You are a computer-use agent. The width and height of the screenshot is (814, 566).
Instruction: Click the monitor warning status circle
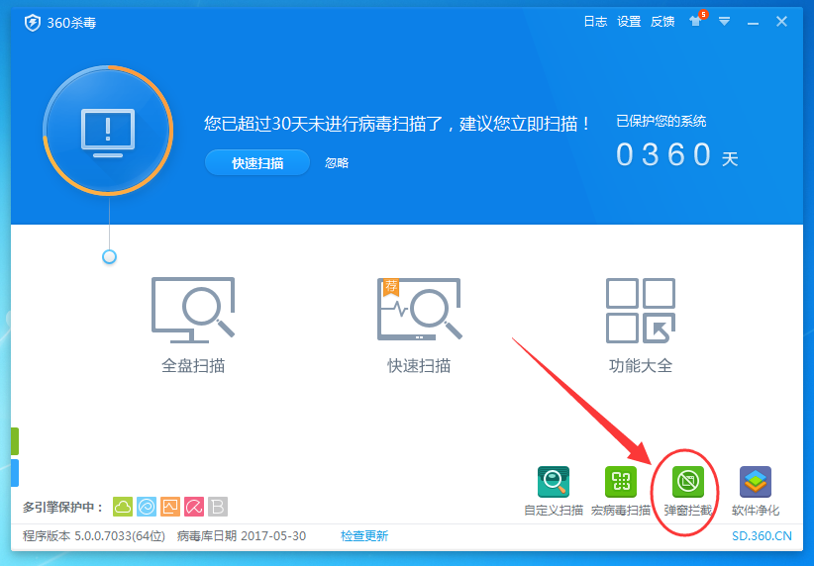coord(108,131)
